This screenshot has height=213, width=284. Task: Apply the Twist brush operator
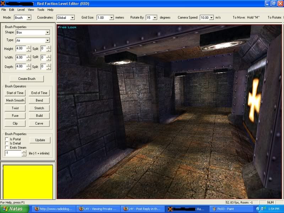[15, 108]
